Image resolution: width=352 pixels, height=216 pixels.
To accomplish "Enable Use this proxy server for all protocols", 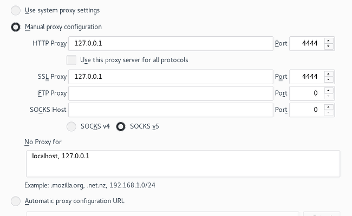I will (x=71, y=60).
